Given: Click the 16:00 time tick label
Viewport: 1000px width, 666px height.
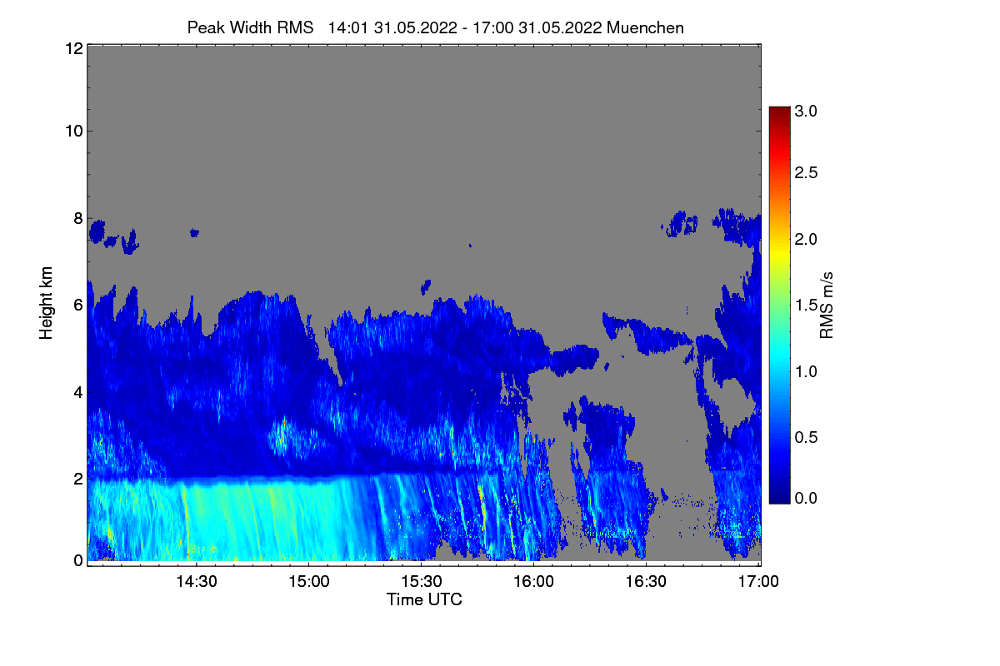Looking at the screenshot, I should pos(533,581).
